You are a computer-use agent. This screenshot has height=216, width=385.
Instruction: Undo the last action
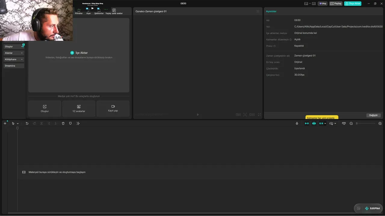[27, 123]
